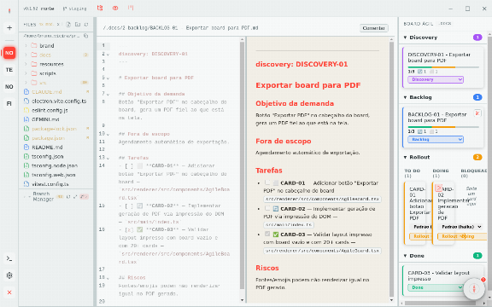Viewport: 492px width, 307px height.
Task: Open Rollout Doing dropdown on CARD-02
Action: [x=461, y=236]
